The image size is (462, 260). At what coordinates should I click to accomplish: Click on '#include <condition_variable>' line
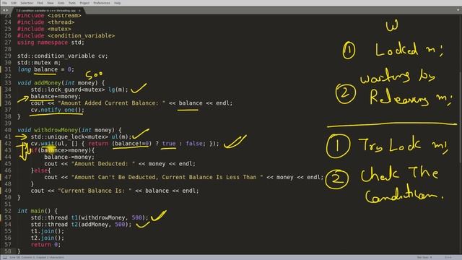(x=66, y=35)
